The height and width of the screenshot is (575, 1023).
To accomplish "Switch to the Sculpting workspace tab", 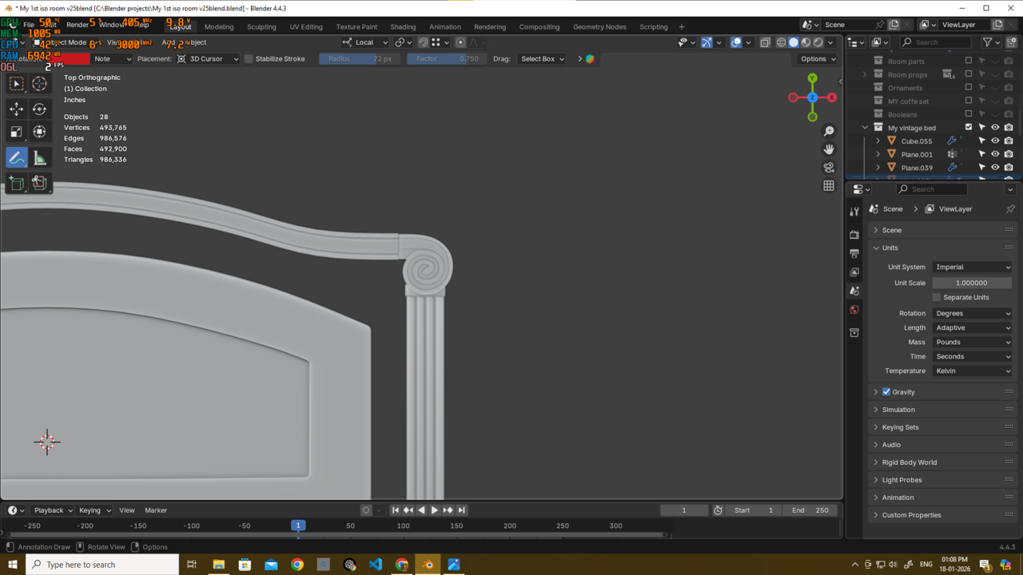I will (x=261, y=26).
